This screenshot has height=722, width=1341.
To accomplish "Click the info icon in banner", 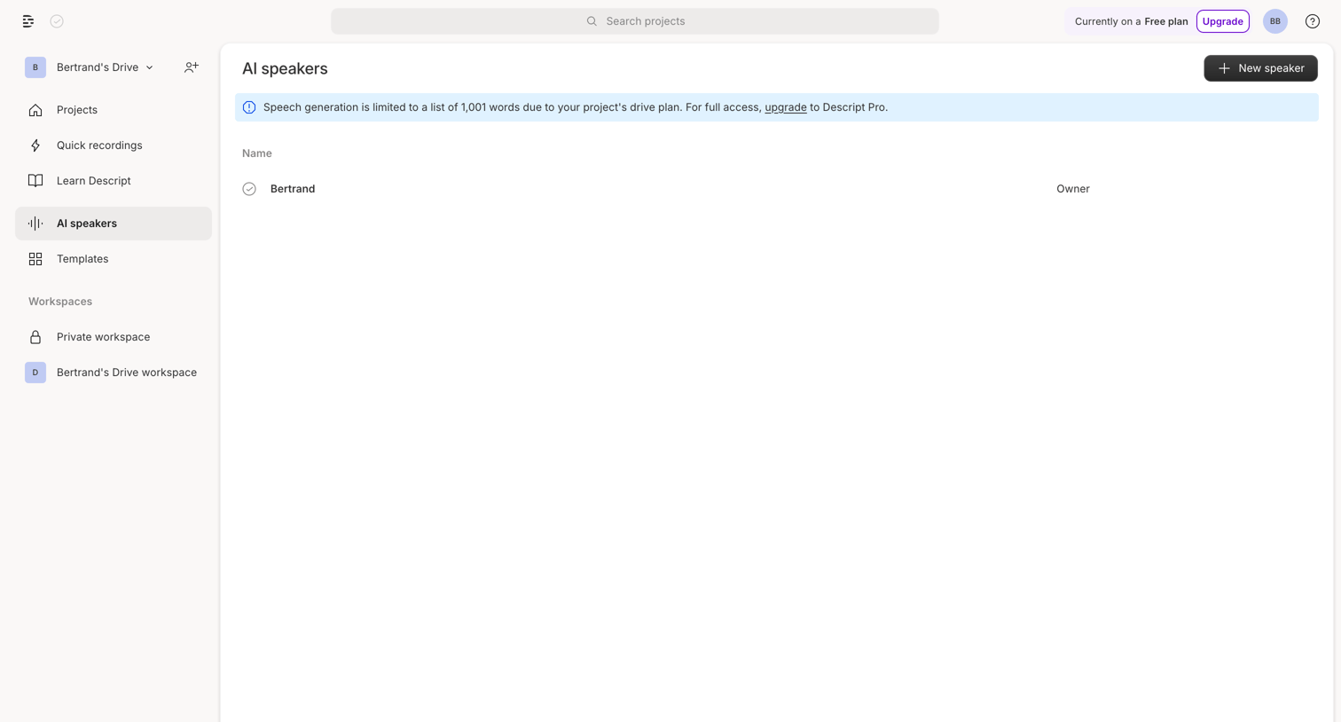I will [x=249, y=107].
